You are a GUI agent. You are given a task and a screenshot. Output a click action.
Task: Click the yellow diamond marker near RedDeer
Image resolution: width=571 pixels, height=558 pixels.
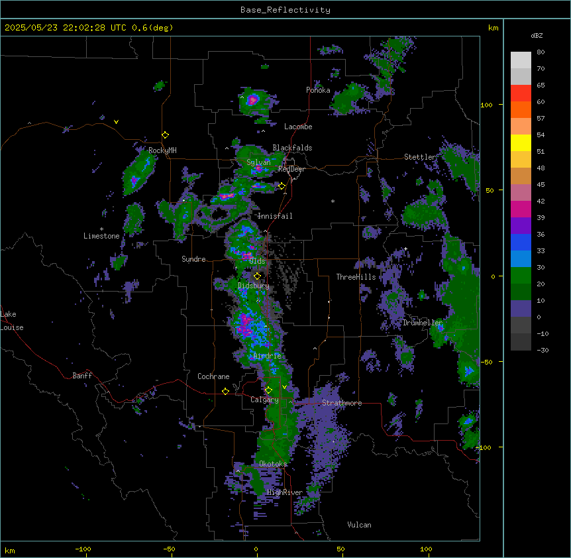tap(282, 186)
